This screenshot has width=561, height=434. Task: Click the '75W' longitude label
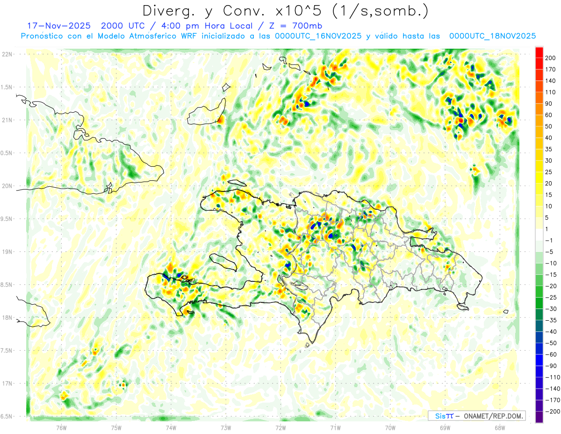coord(116,427)
